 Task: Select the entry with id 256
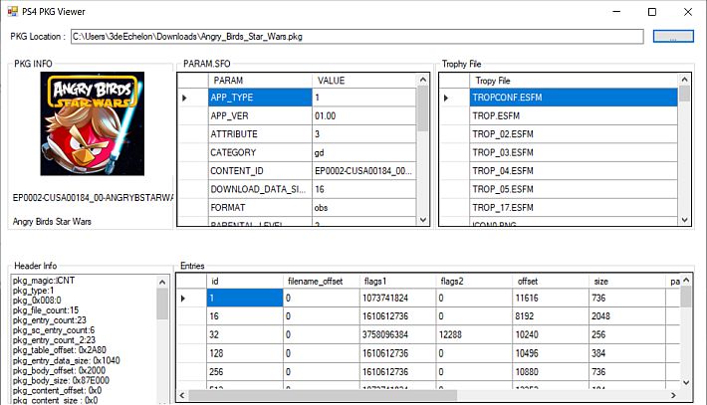[x=245, y=371]
